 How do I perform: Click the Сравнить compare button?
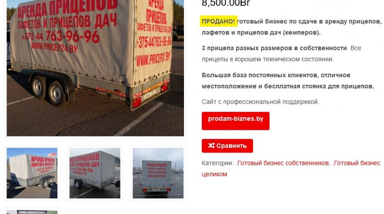[x=227, y=146]
